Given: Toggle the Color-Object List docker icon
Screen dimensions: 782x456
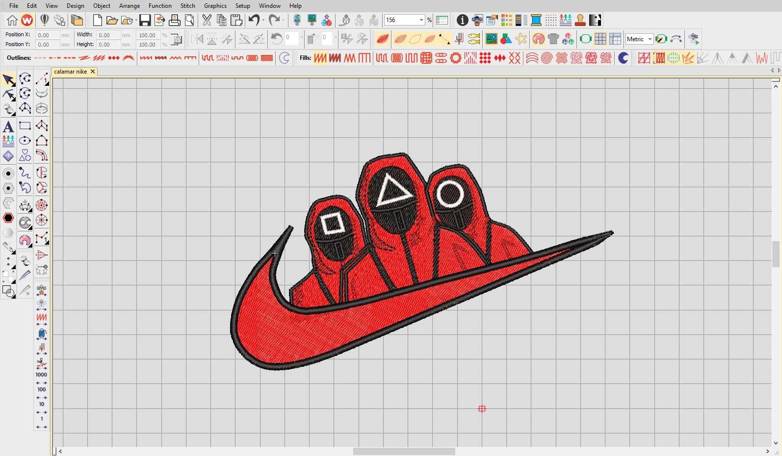Looking at the screenshot, I should click(506, 20).
